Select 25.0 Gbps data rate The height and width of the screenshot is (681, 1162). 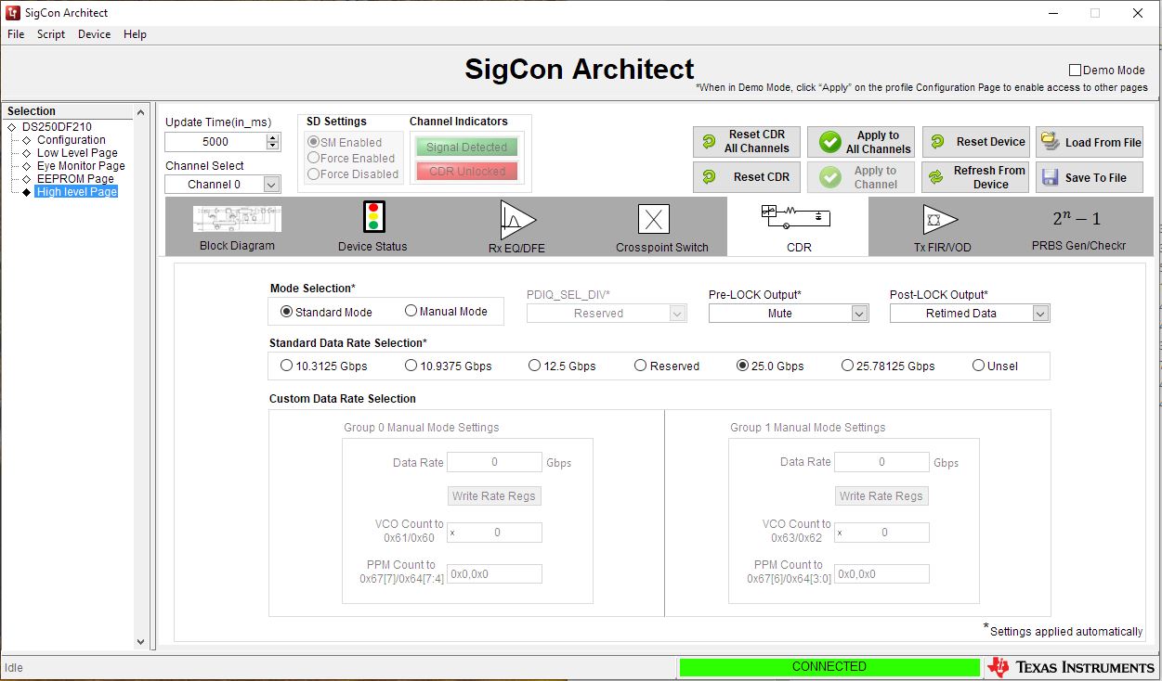tap(742, 366)
